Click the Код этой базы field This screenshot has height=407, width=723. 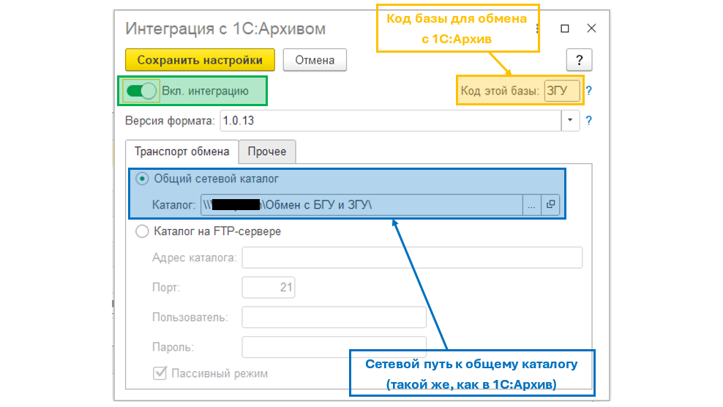pyautogui.click(x=561, y=91)
